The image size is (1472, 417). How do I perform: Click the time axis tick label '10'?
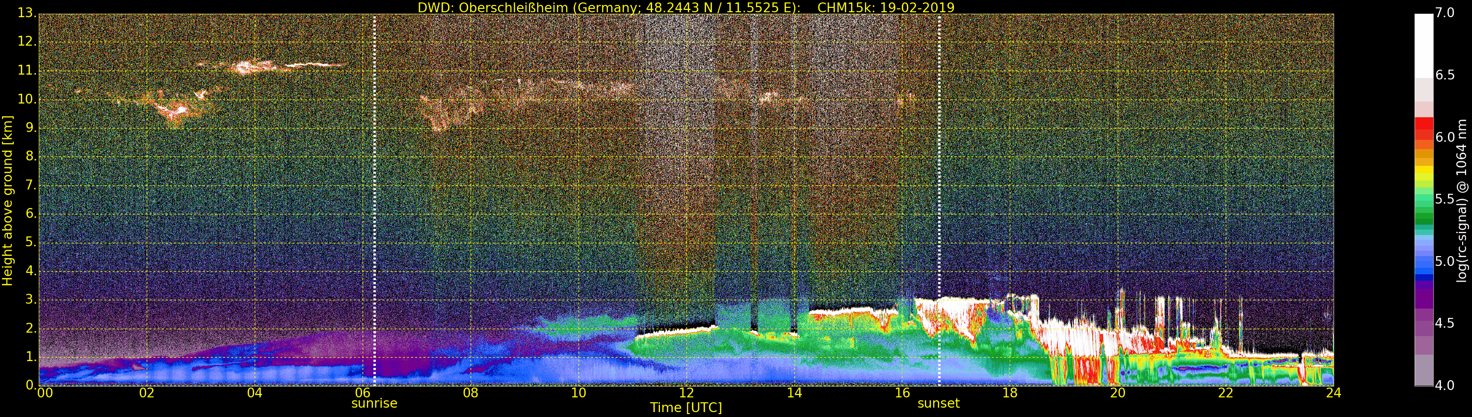click(578, 393)
